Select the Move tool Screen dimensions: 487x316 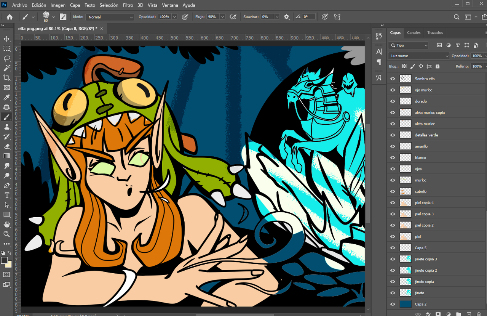6,39
